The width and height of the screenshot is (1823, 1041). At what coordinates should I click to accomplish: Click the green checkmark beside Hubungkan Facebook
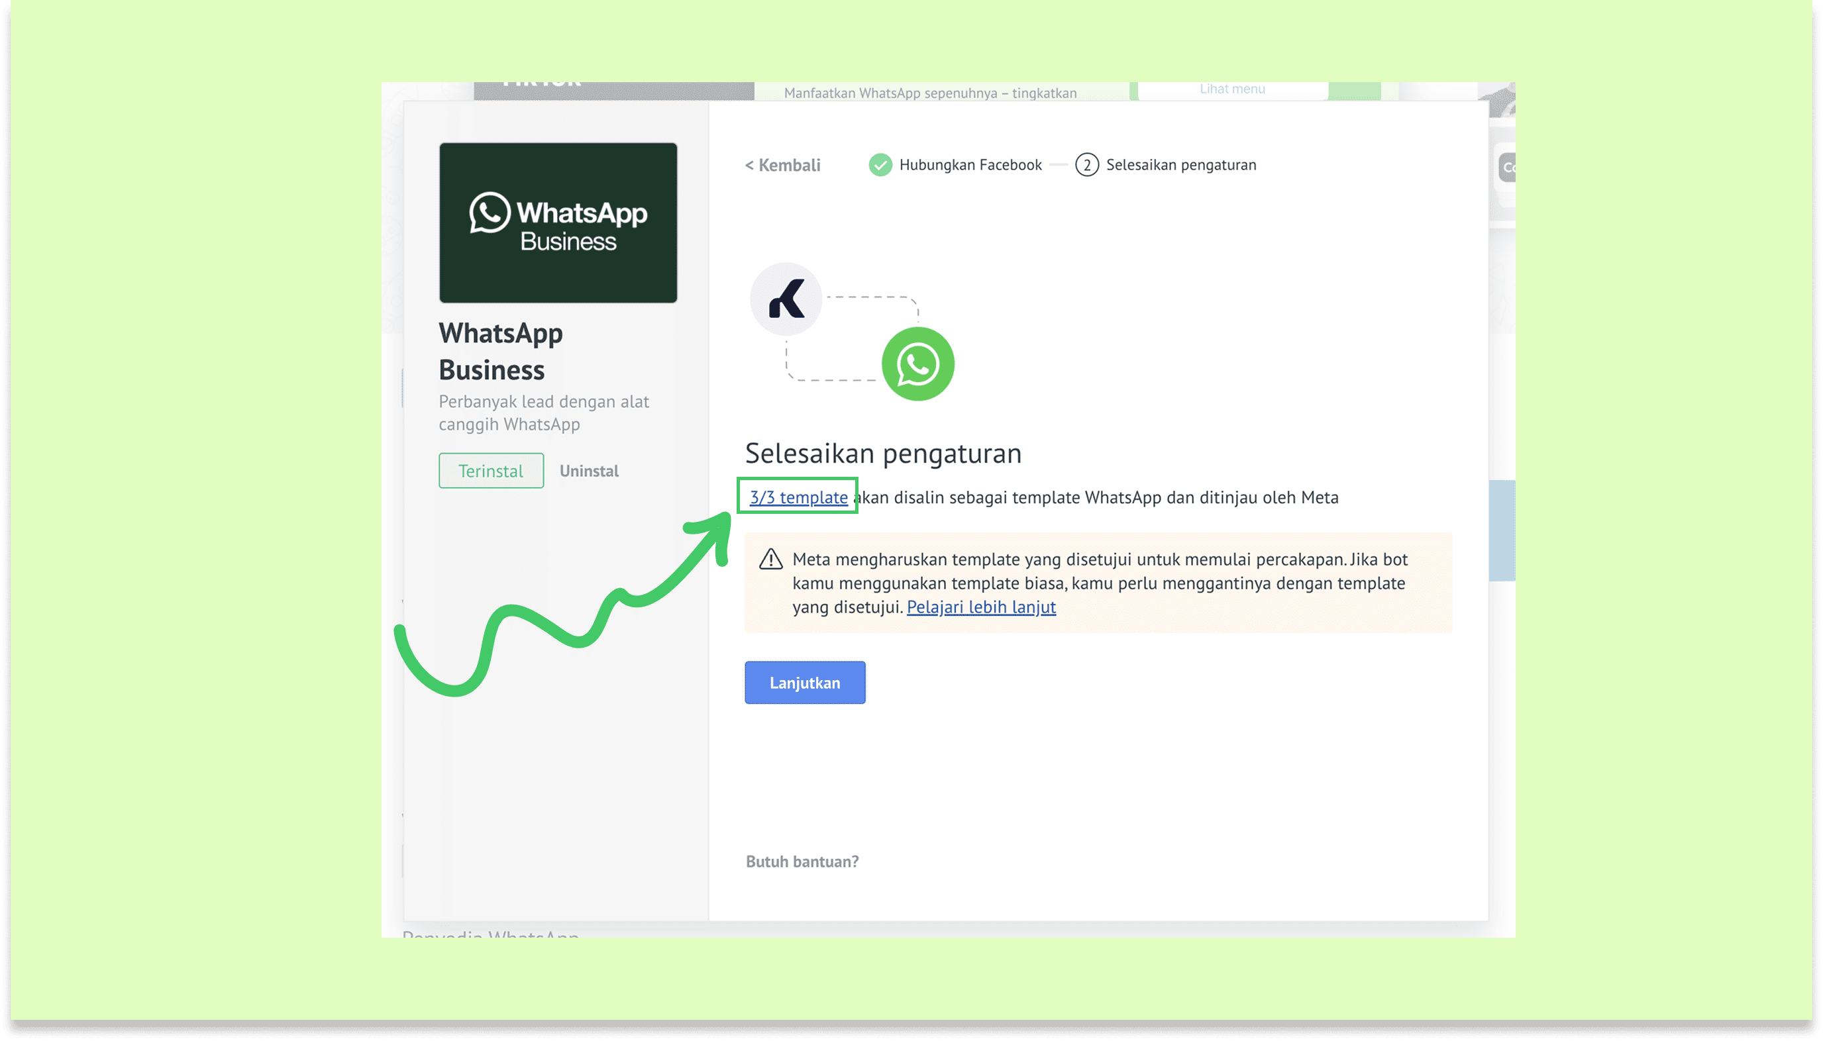point(880,165)
